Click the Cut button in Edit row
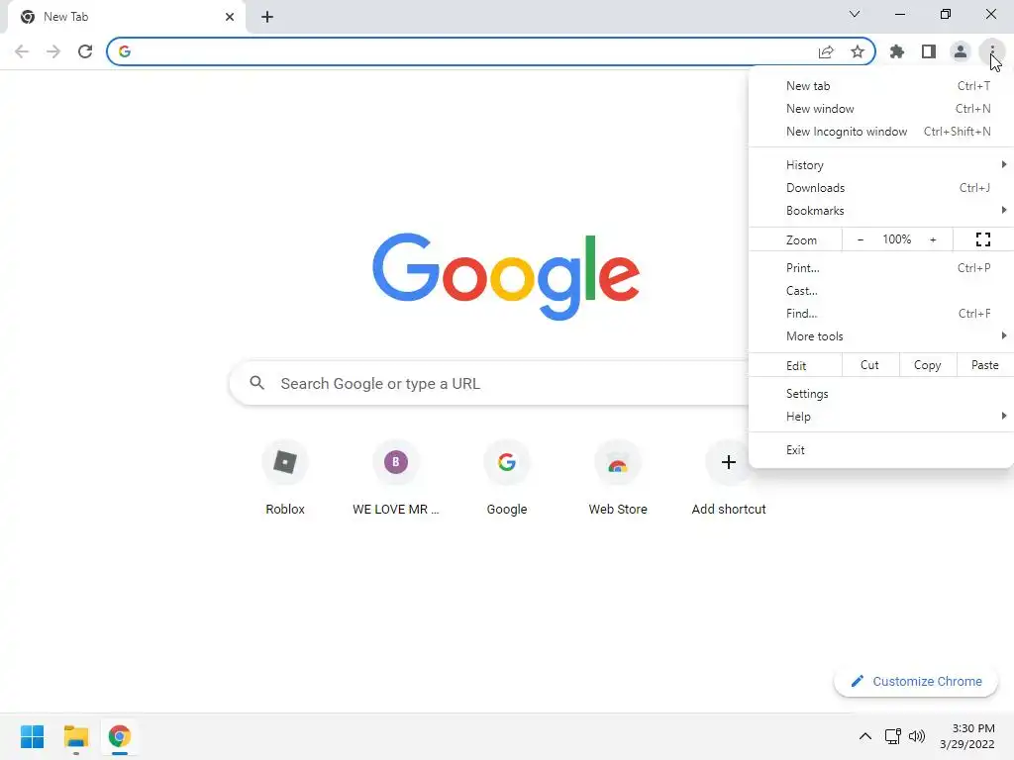 (x=869, y=365)
